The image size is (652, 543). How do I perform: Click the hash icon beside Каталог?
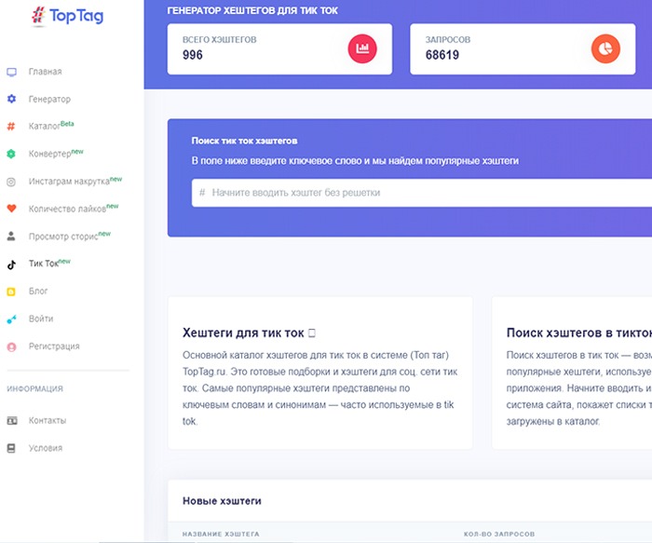11,127
